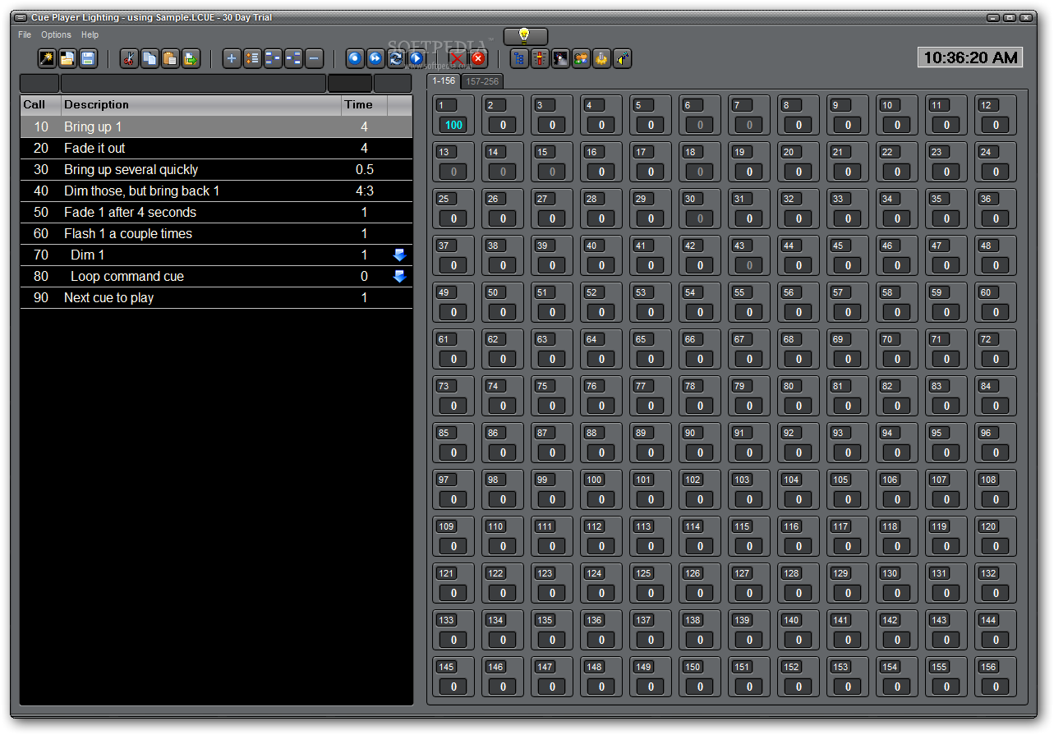Click the fast forward playback button
The height and width of the screenshot is (735, 1054).
(375, 58)
